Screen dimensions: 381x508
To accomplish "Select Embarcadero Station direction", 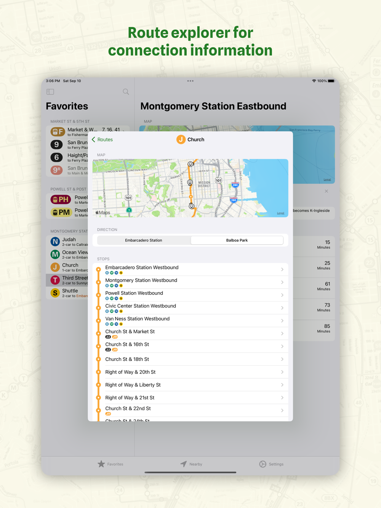I will click(x=144, y=240).
